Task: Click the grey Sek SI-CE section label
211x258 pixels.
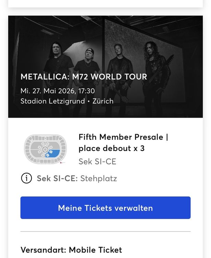Action: 97,161
